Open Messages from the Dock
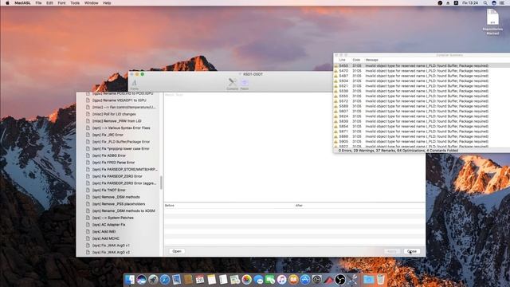 (x=258, y=280)
